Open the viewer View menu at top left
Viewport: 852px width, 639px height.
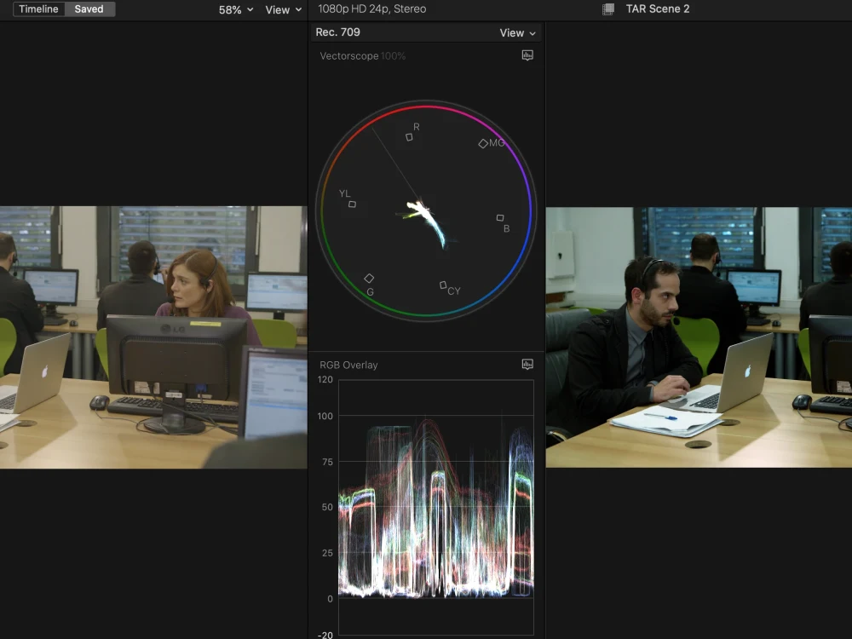(x=282, y=9)
